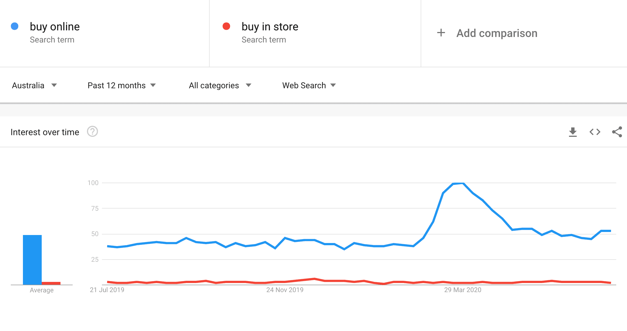The width and height of the screenshot is (627, 331).
Task: Edit the buy online search term
Action: 55,27
